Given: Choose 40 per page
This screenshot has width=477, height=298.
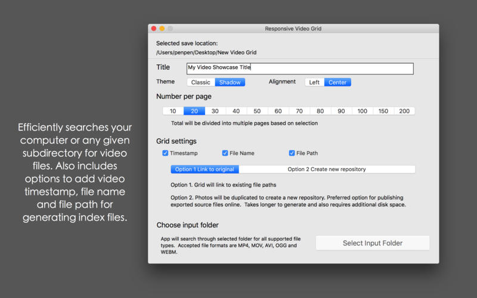Looking at the screenshot, I should [x=236, y=111].
